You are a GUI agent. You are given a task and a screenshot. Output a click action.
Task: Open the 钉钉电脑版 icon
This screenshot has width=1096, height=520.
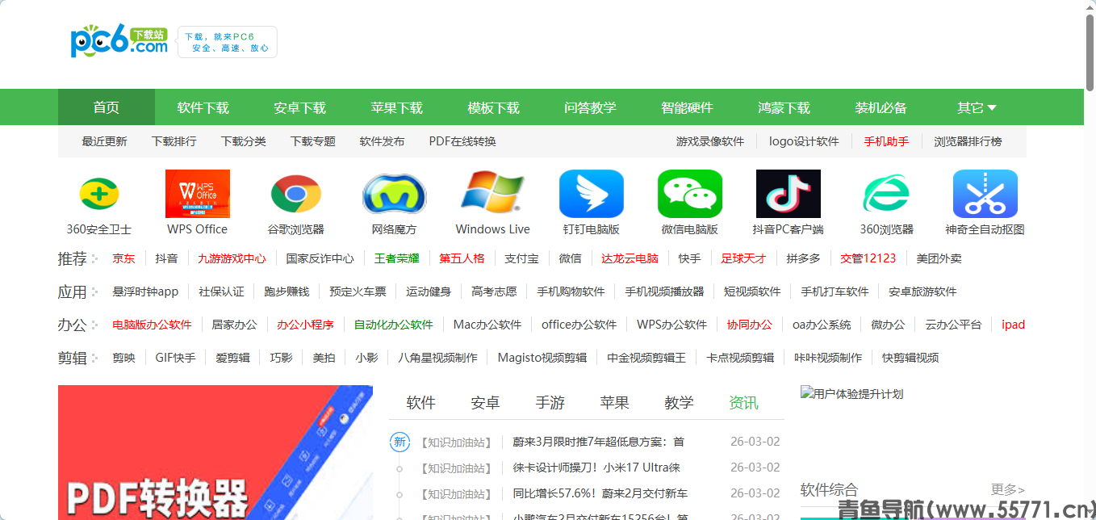coord(592,194)
